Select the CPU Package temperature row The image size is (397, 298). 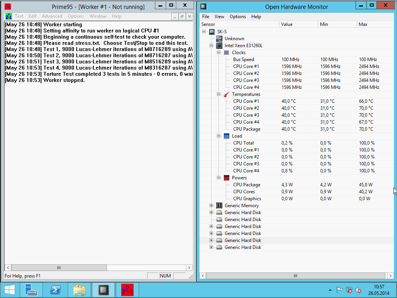(x=296, y=129)
